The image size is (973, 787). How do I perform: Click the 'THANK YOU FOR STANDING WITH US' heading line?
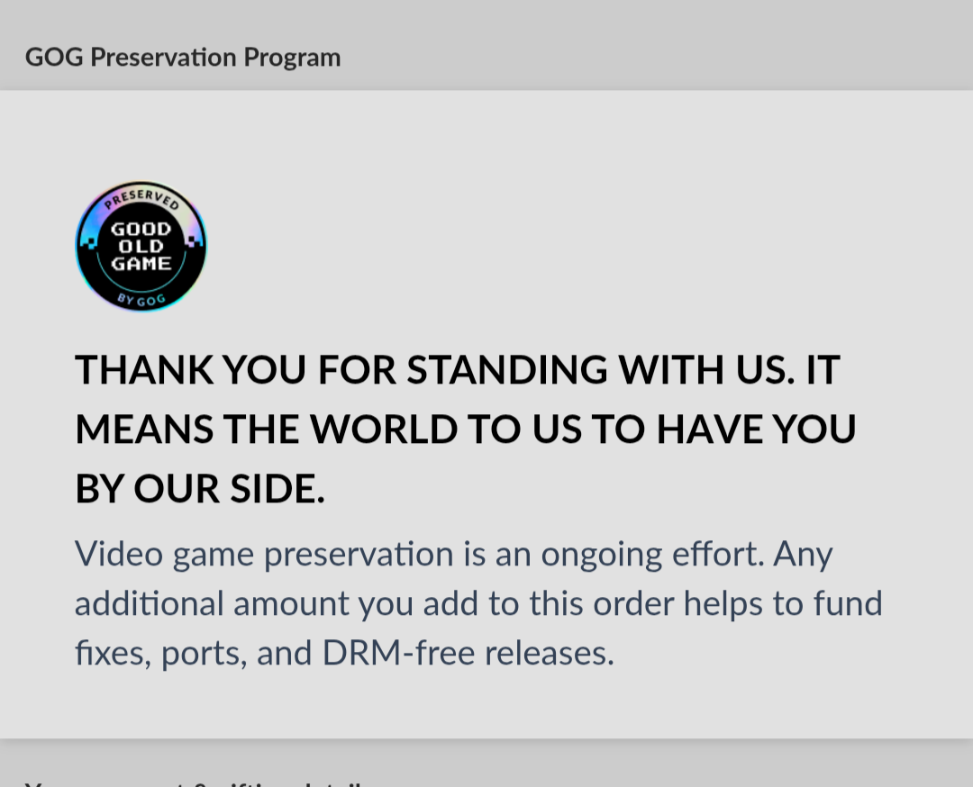point(458,369)
